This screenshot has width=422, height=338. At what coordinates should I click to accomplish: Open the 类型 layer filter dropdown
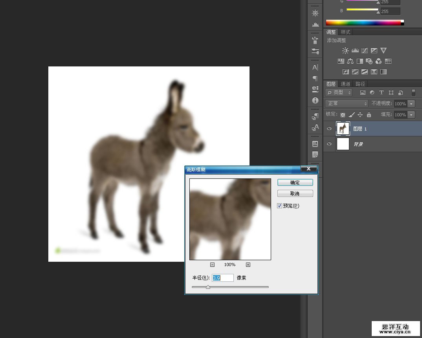(339, 92)
